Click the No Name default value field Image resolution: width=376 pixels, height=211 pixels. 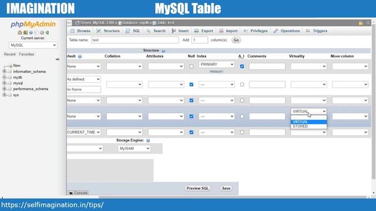point(83,90)
